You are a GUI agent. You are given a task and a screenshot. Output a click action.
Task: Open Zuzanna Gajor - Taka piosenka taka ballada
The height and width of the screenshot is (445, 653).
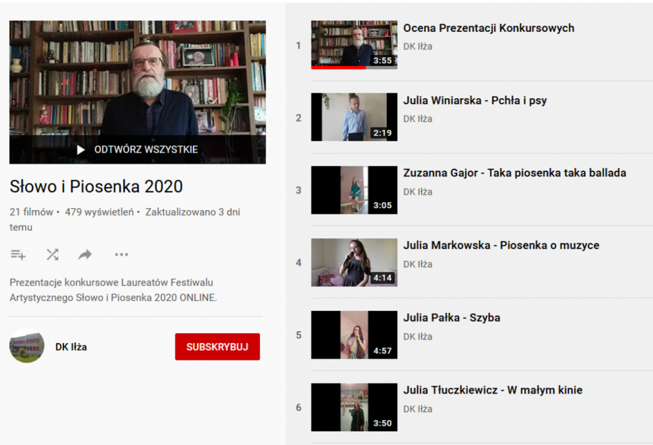pyautogui.click(x=515, y=173)
